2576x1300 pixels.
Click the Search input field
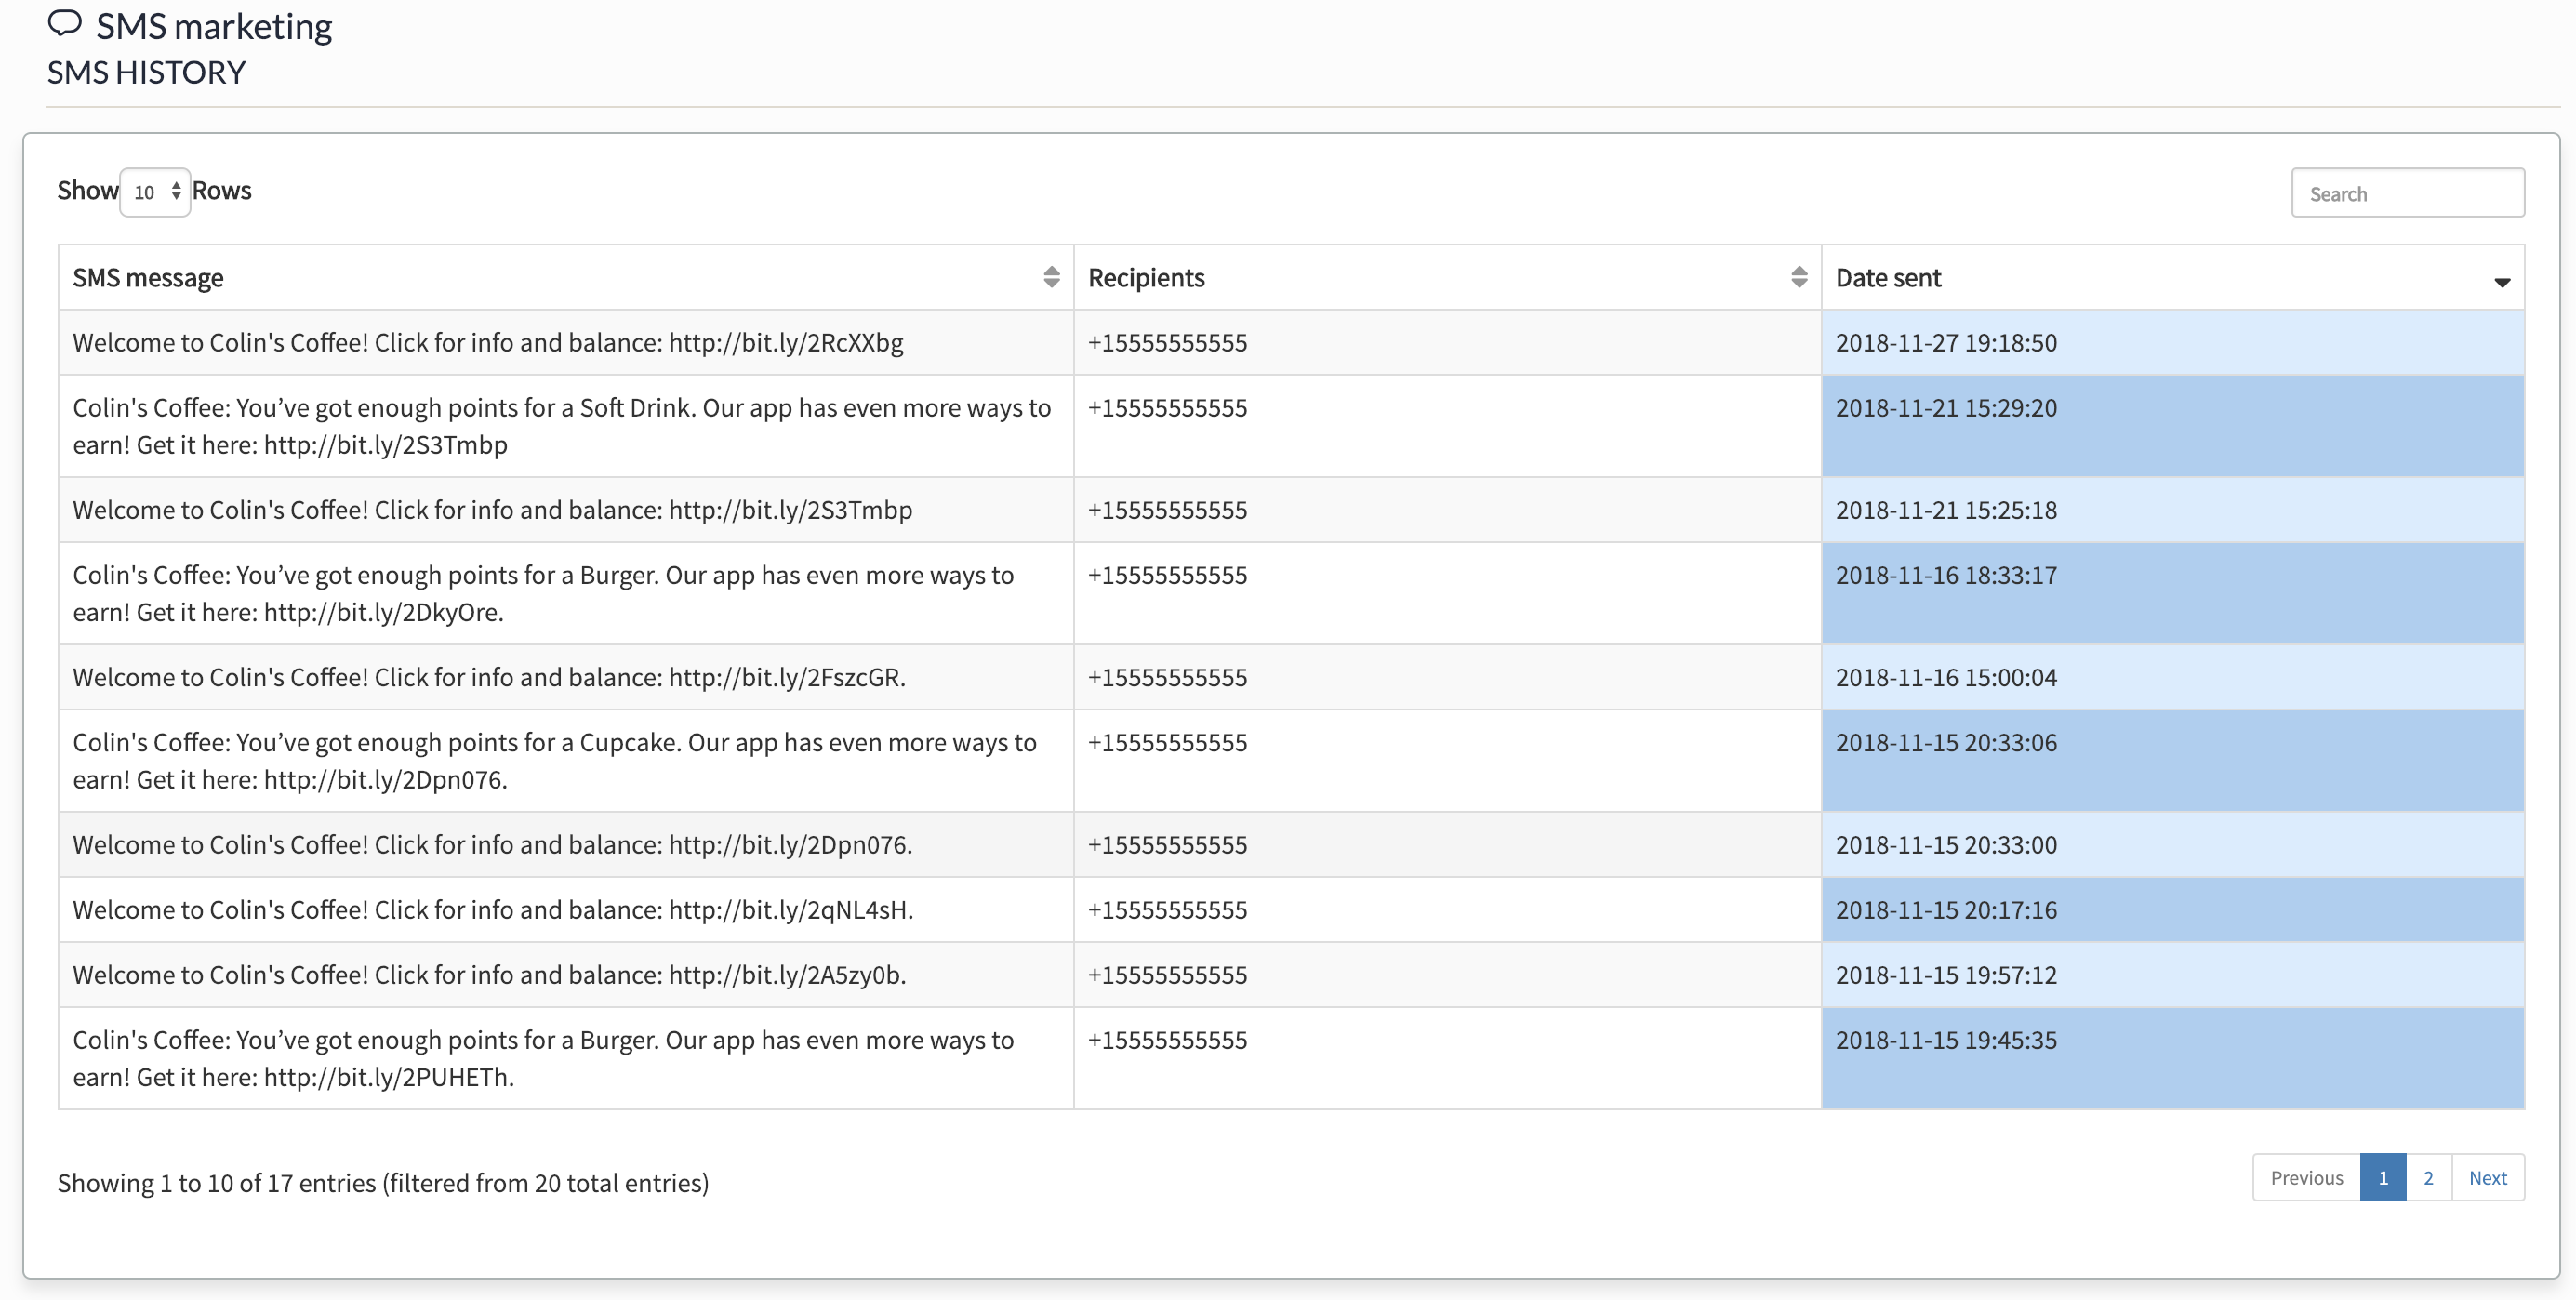click(2407, 193)
